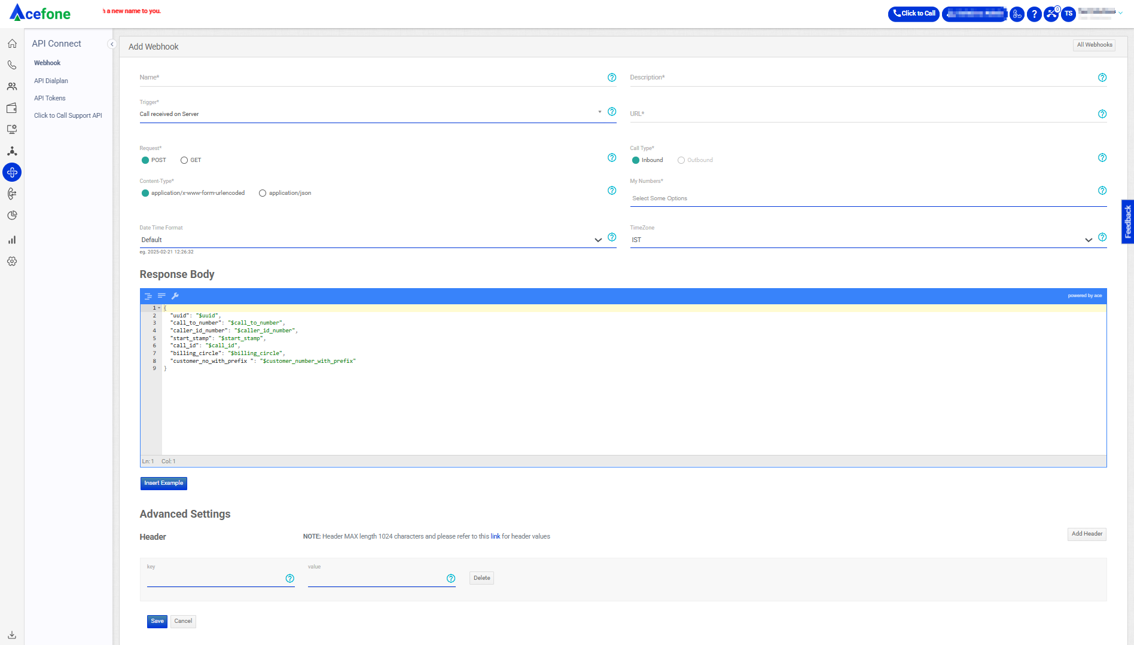Expand the user account dropdown chevron
The image size is (1134, 645).
1120,13
